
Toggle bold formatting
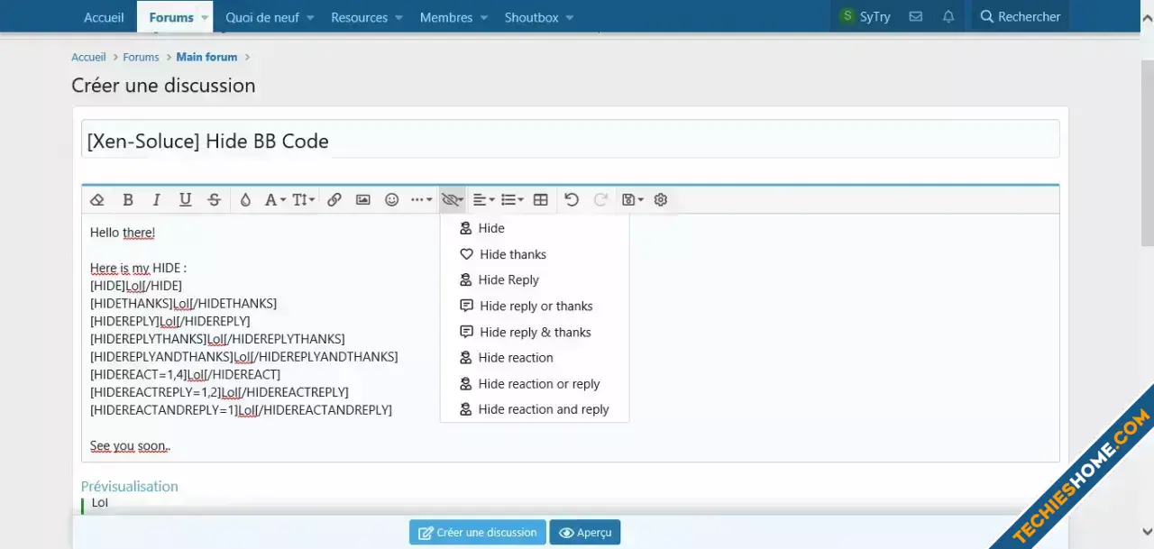point(128,200)
